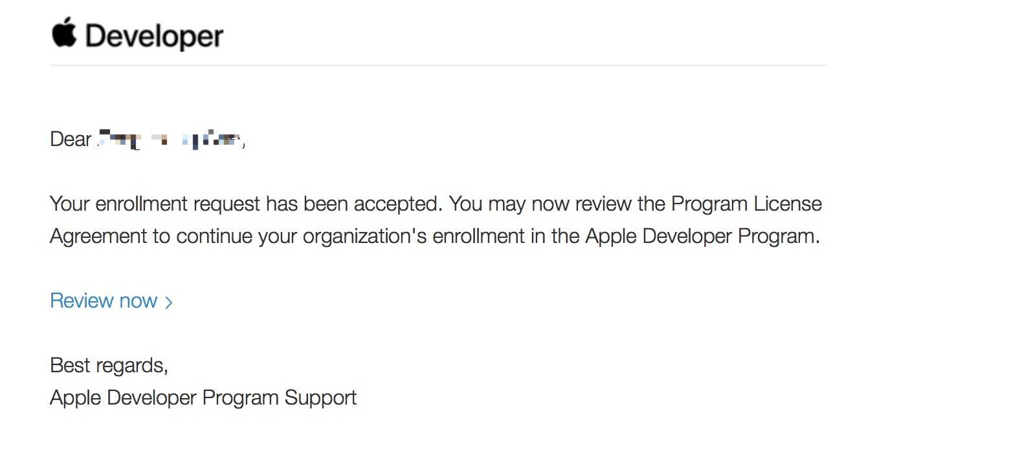Click the Best regards closing line
1020x455 pixels.
tap(109, 366)
